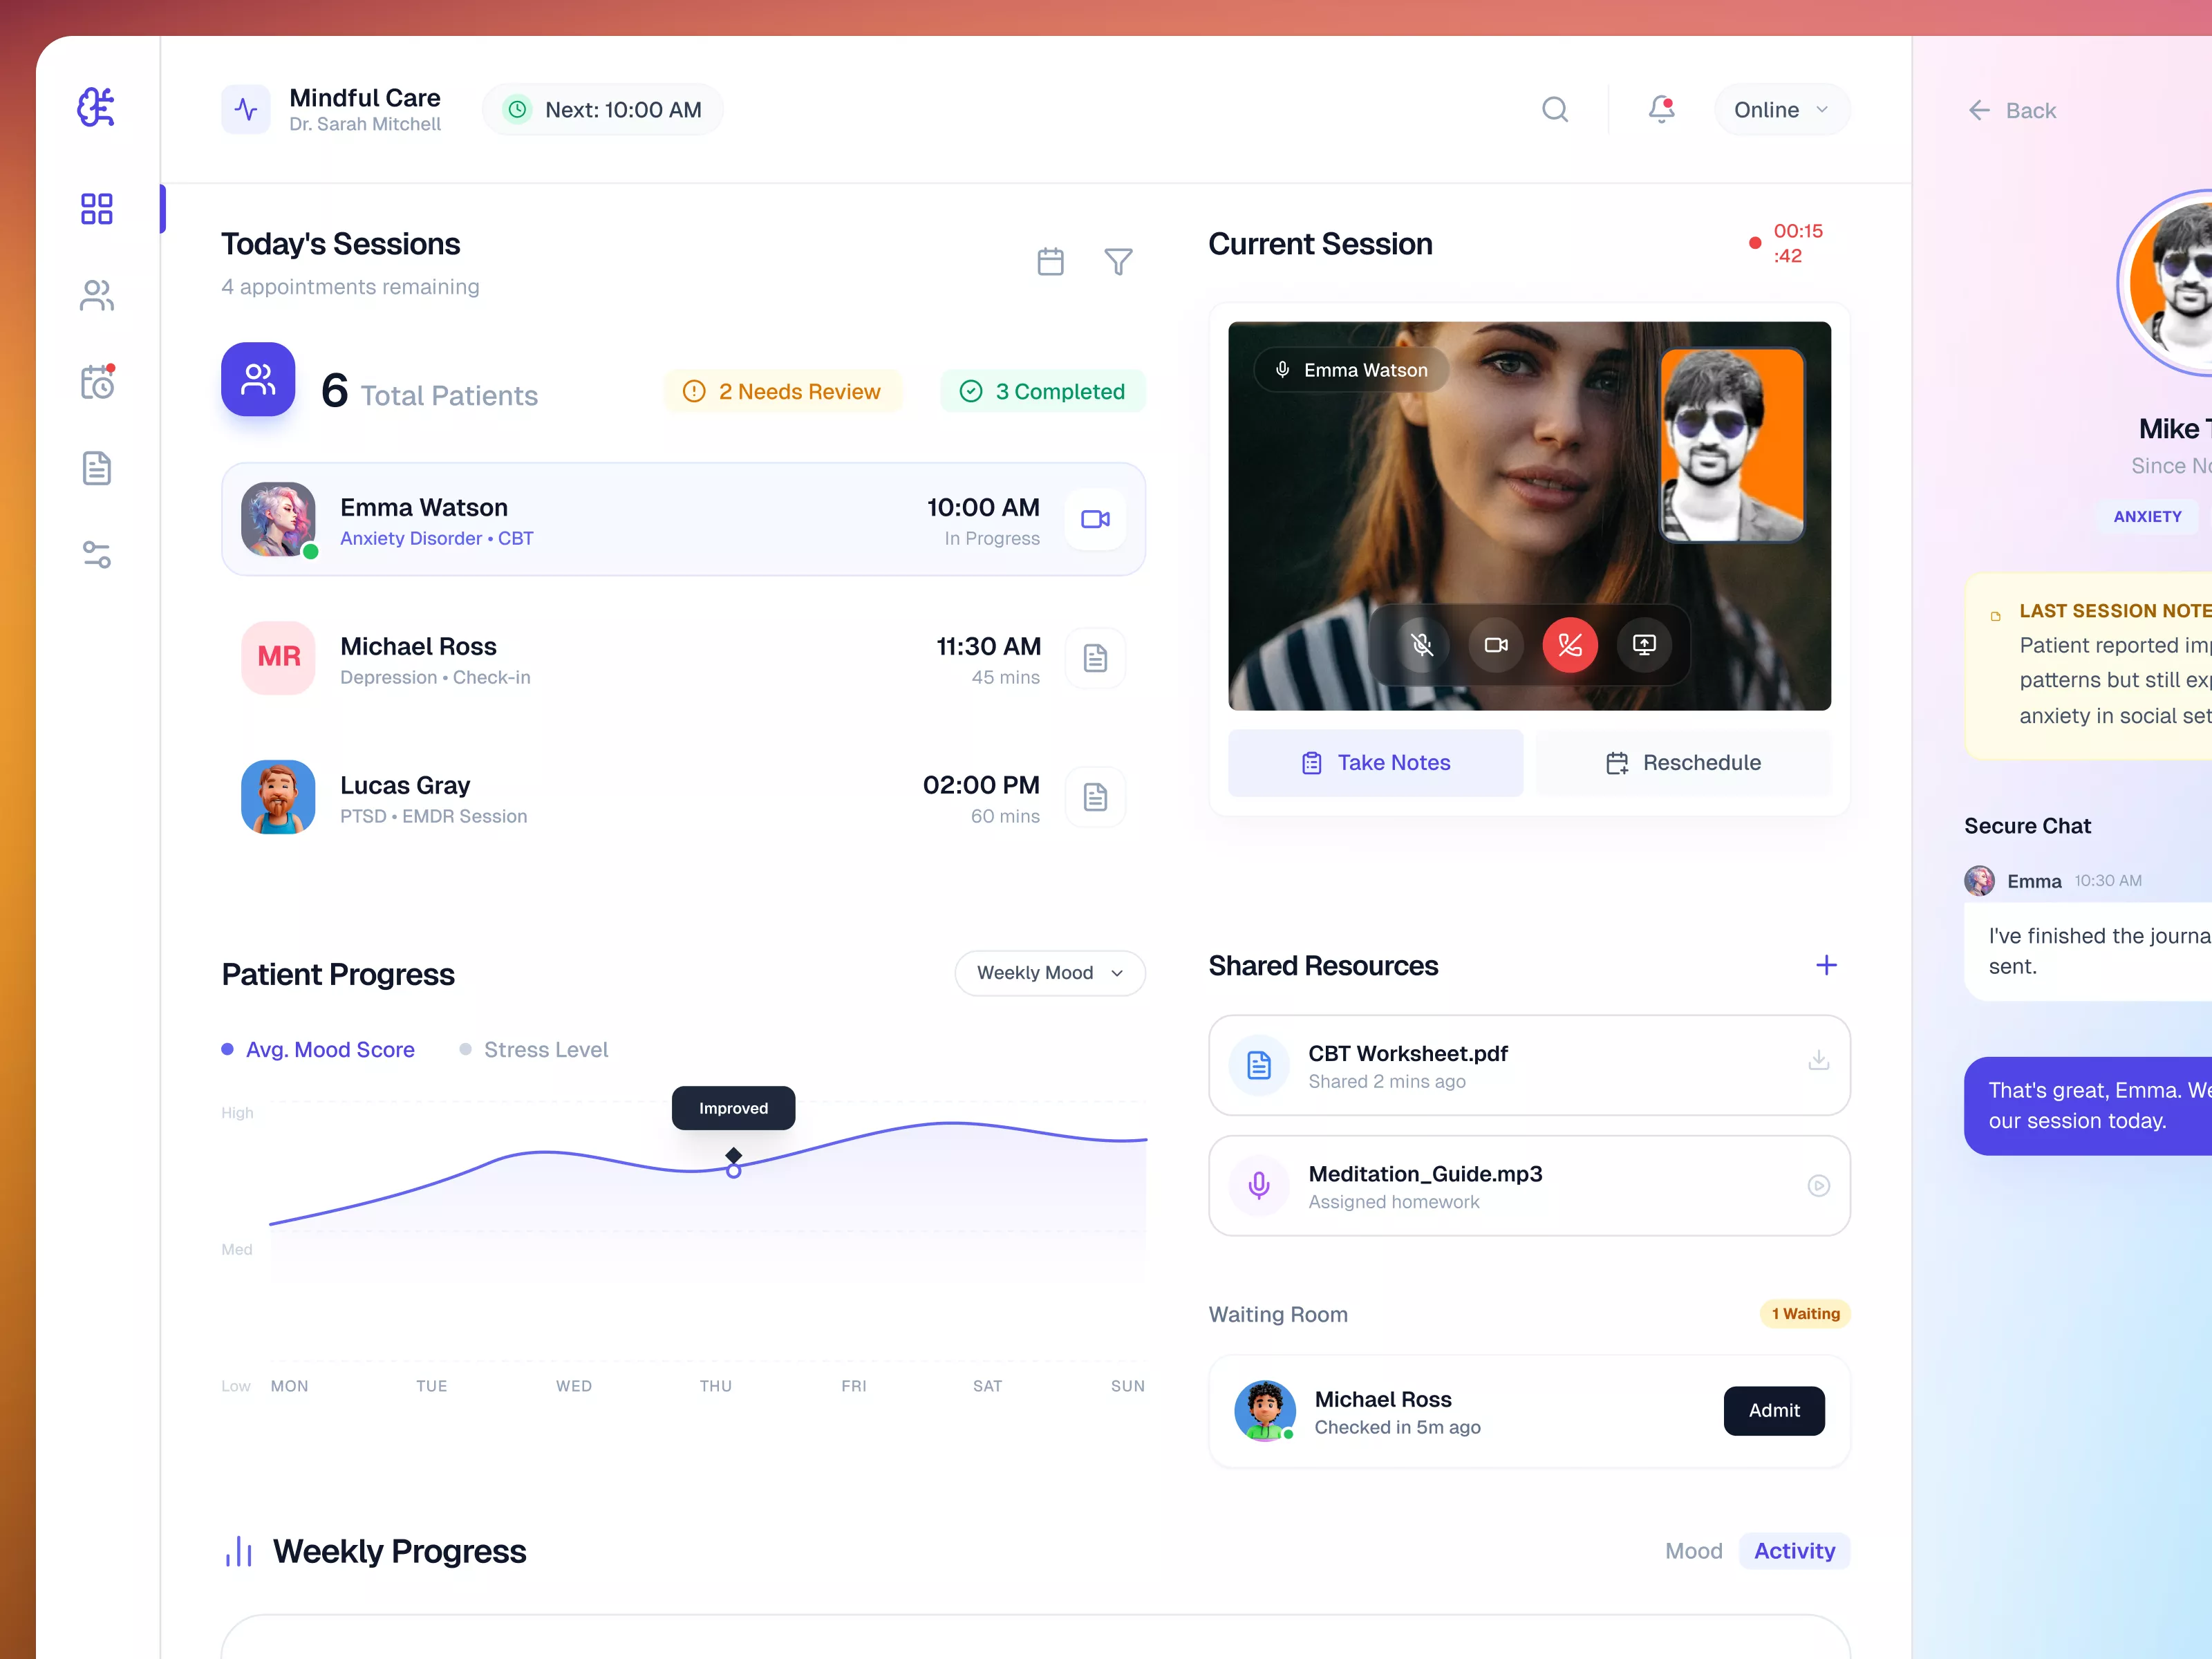Toggle Stress Level legend series
The image size is (2212, 1659).
(x=534, y=1050)
